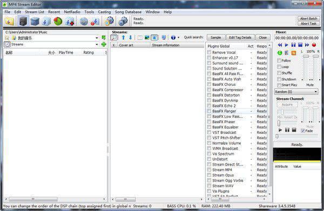This screenshot has width=324, height=211.
Task: Enable the Remove Vocal plugin checkbox
Action: (209, 52)
